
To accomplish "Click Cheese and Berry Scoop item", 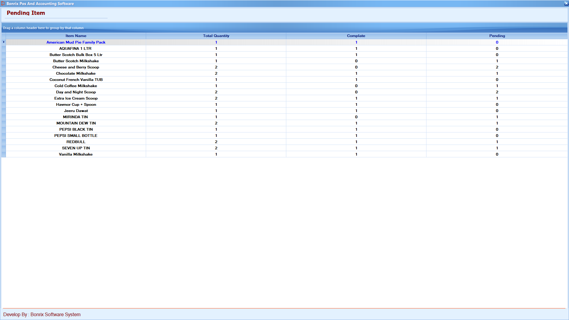I will tap(76, 67).
